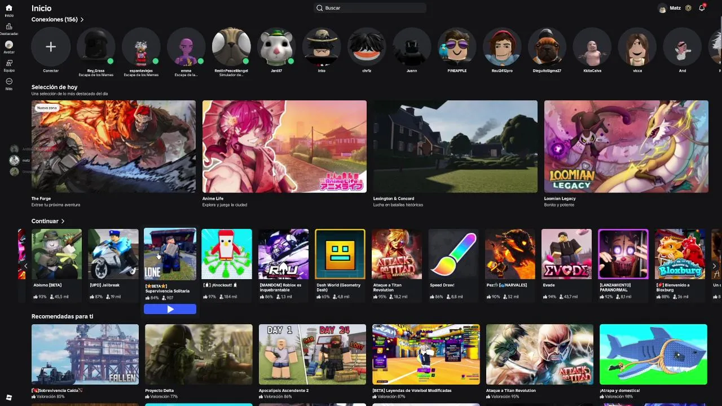This screenshot has width=722, height=406.
Task: Open [LANZAMIENTO] PARANORMAL game tile
Action: pos(623,254)
